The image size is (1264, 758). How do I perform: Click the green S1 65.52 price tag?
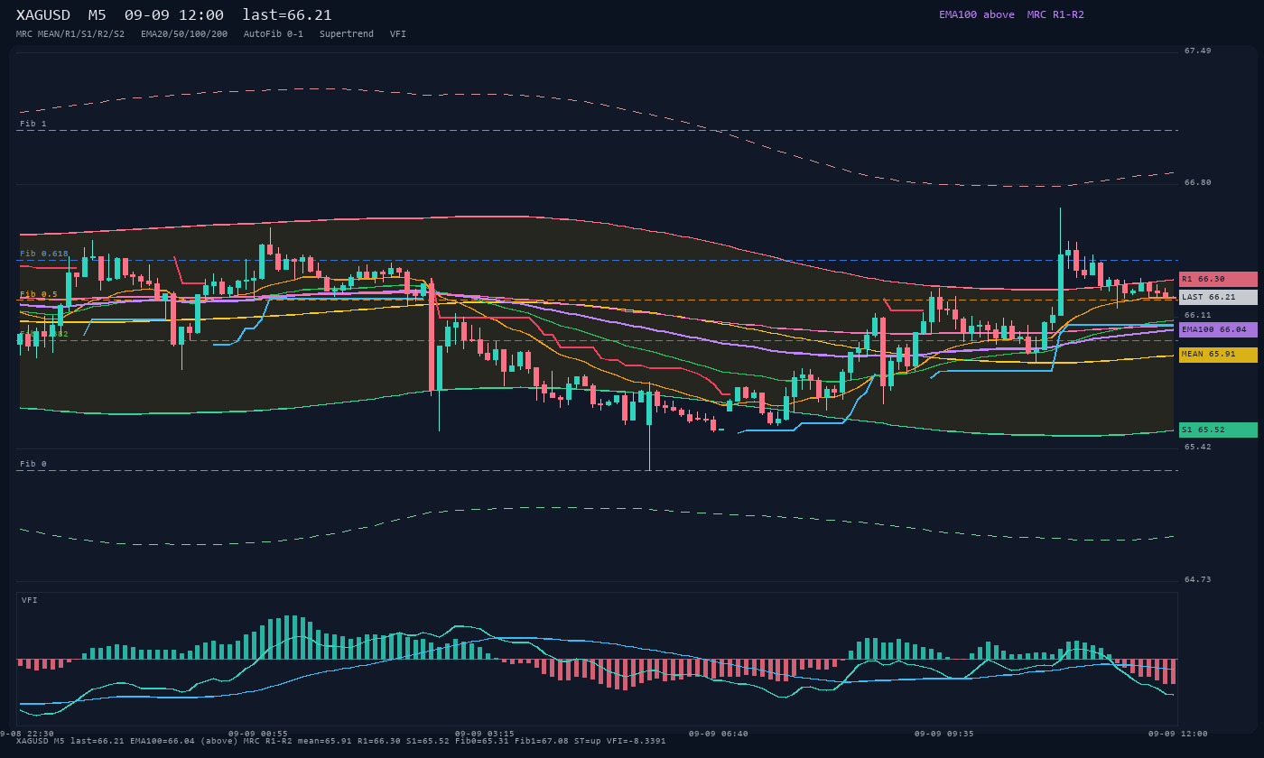[x=1218, y=430]
